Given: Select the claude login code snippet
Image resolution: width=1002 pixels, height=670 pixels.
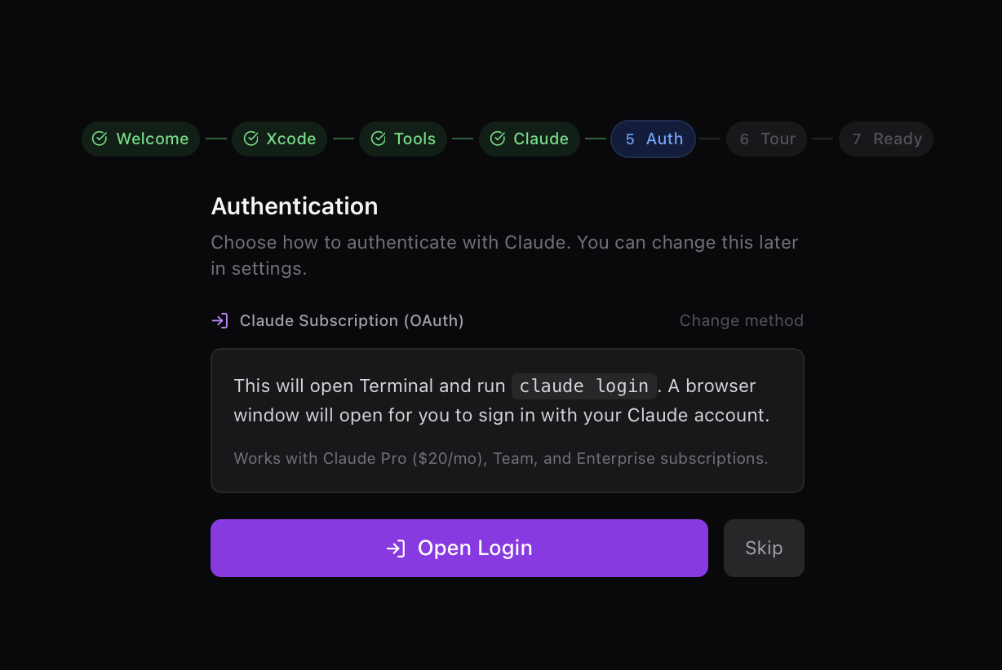Looking at the screenshot, I should point(583,386).
